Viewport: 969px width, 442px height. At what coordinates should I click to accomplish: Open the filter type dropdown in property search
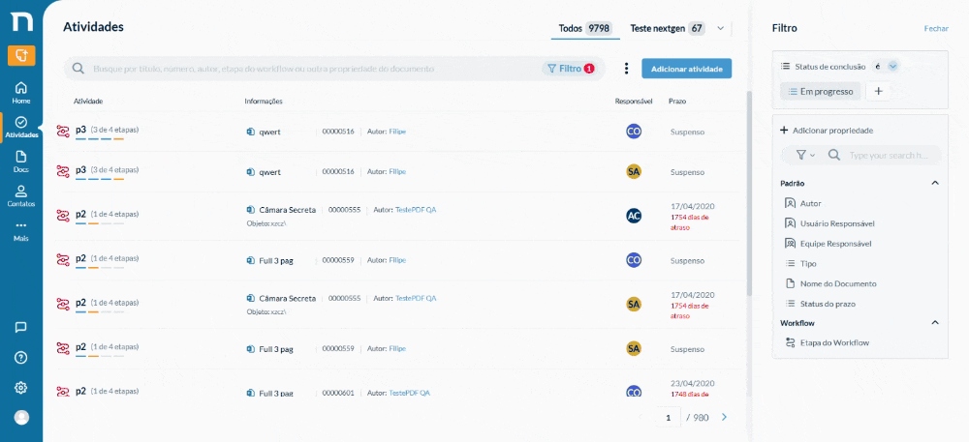806,156
